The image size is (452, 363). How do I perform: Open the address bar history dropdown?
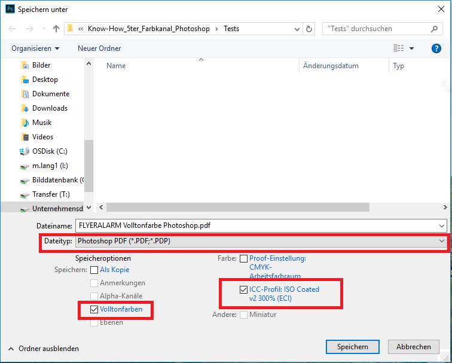[297, 29]
